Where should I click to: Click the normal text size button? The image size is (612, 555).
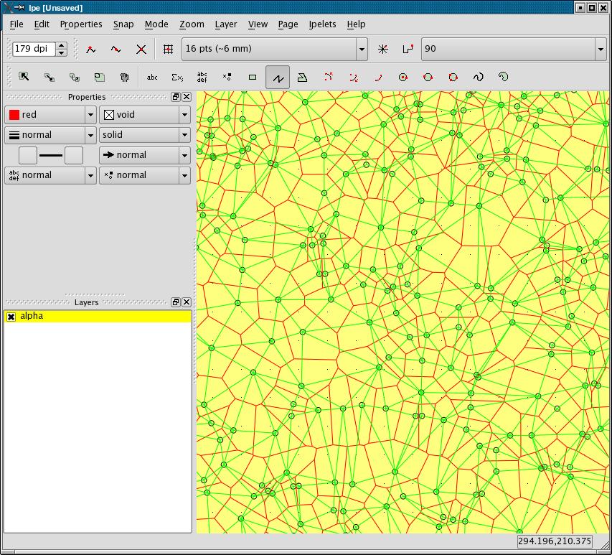point(44,175)
